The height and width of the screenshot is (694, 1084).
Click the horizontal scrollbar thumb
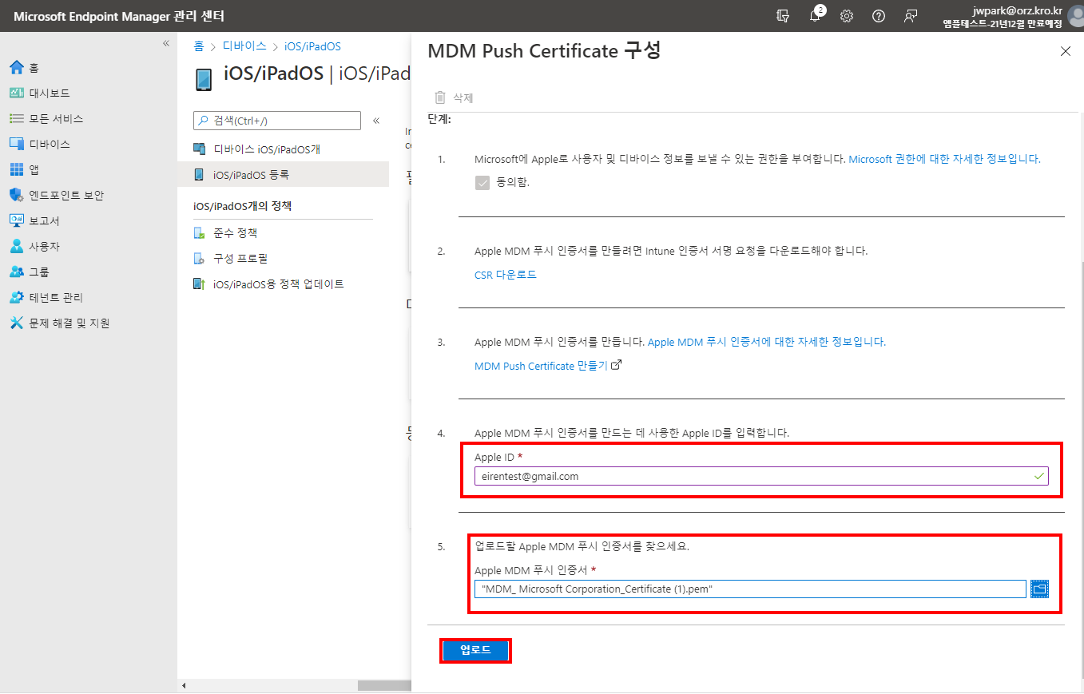tap(384, 685)
